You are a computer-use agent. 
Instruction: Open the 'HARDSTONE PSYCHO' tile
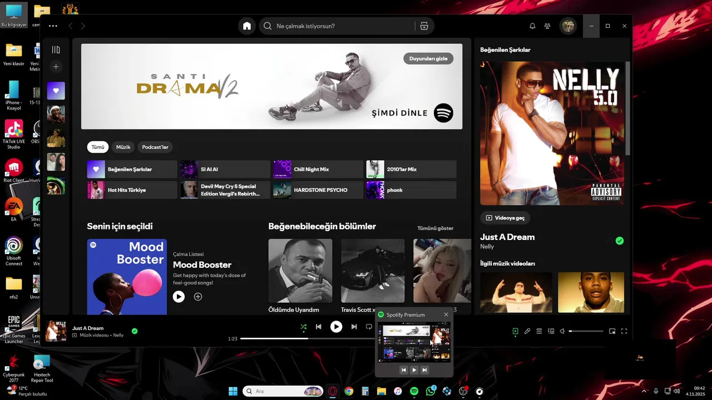tap(318, 190)
